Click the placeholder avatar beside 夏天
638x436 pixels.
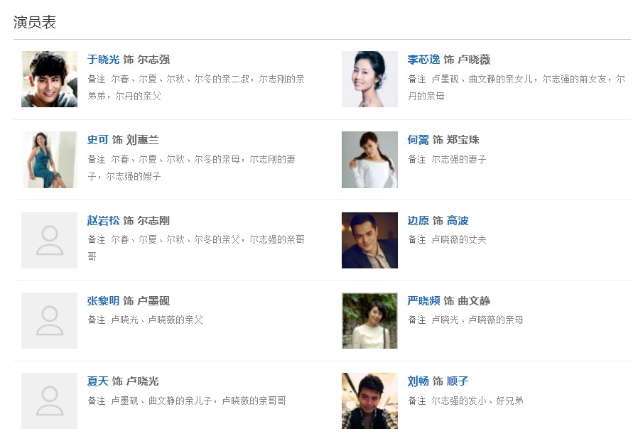49,400
